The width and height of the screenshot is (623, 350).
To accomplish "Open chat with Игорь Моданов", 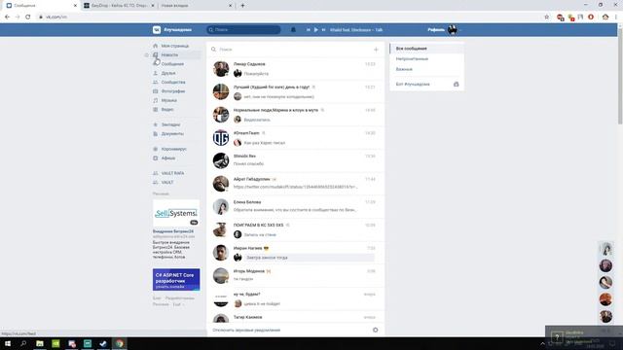I will [x=295, y=276].
